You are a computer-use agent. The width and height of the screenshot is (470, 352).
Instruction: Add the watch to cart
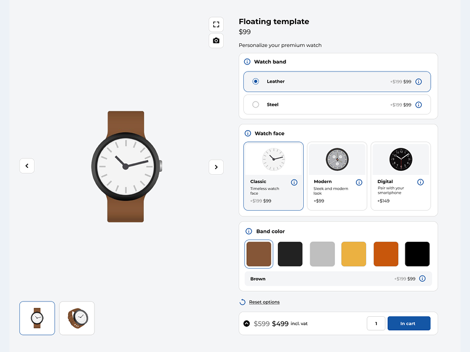(x=409, y=323)
